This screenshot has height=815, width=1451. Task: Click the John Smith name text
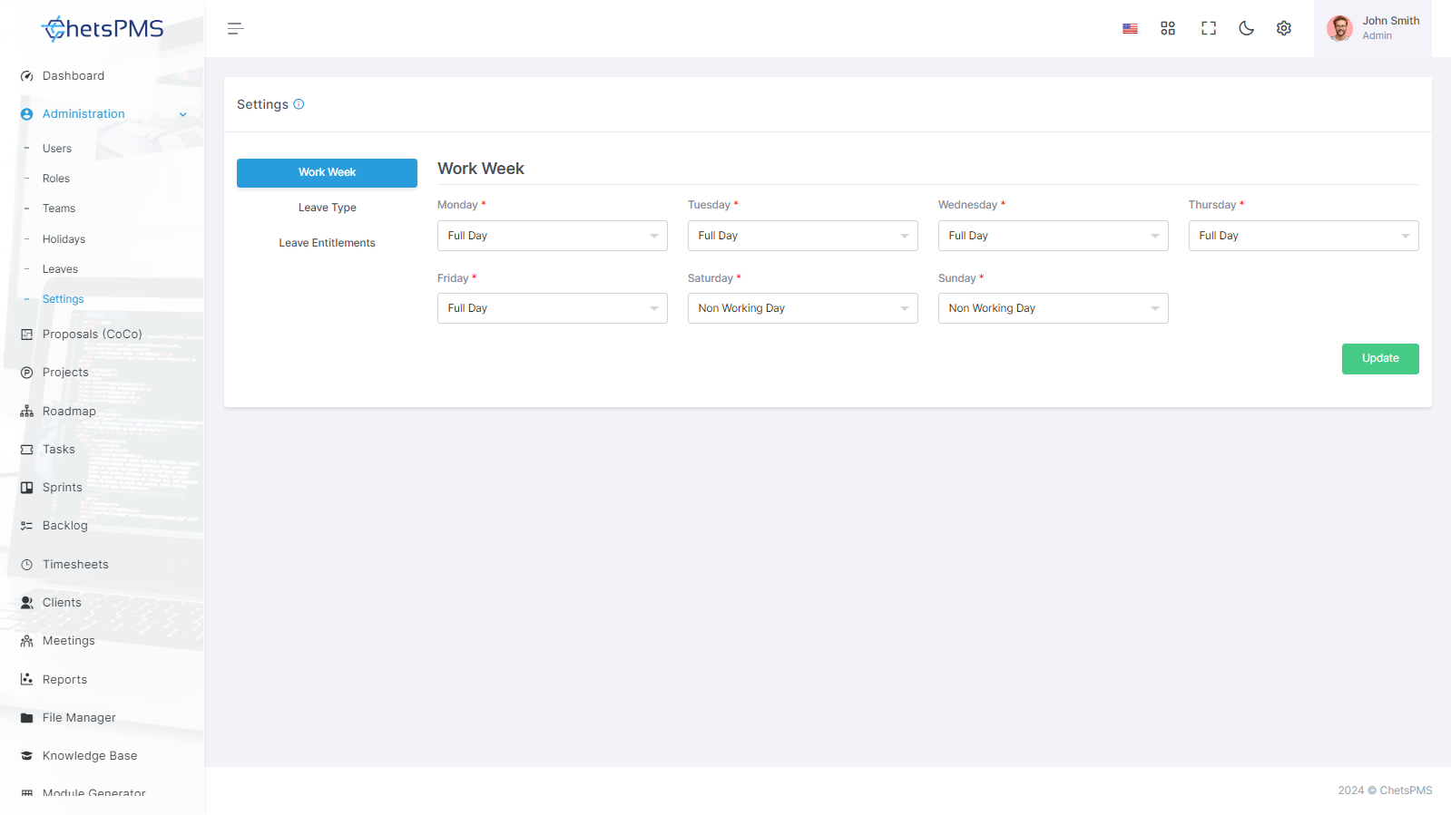[1391, 21]
